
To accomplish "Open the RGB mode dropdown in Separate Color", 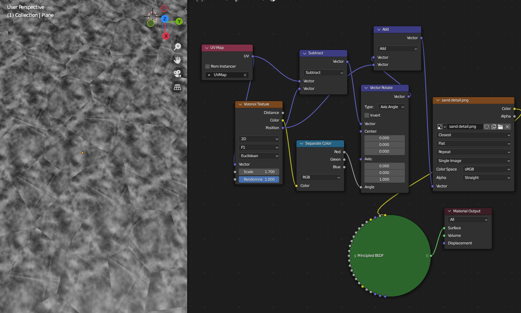I will tap(320, 177).
